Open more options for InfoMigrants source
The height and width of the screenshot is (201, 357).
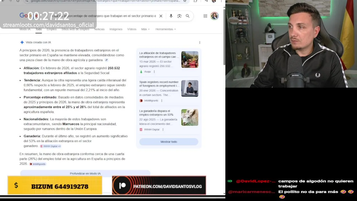162,100
